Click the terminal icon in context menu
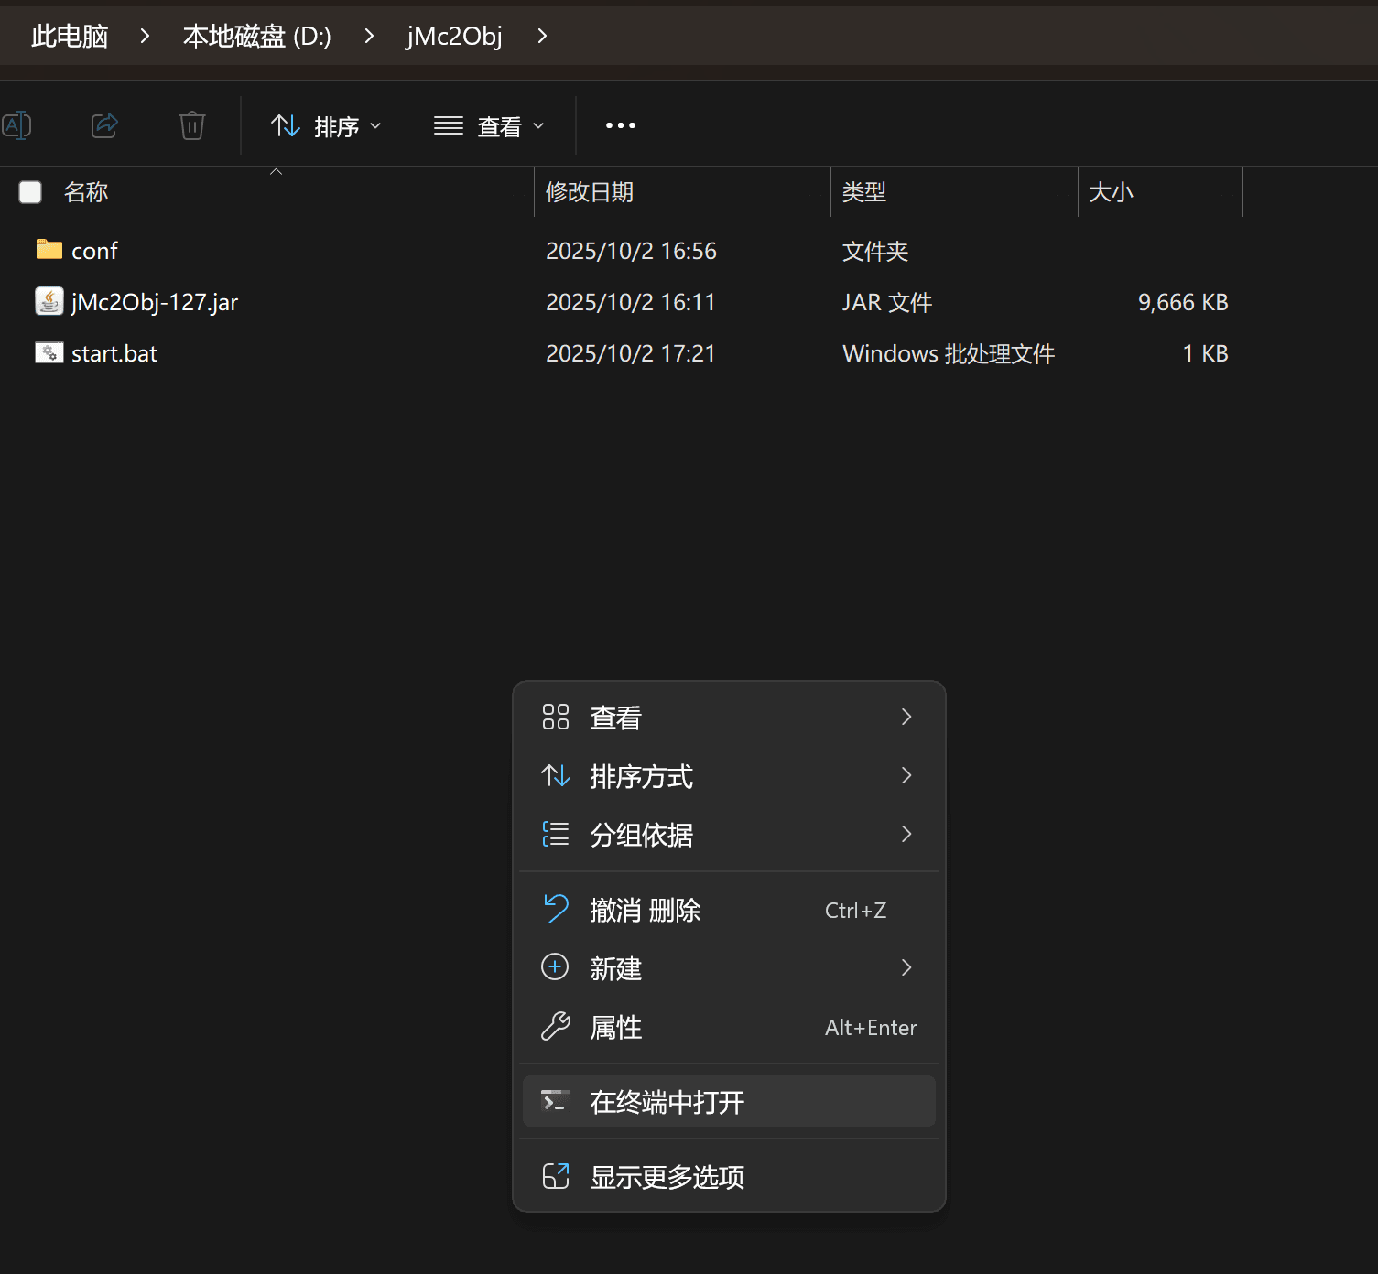The image size is (1378, 1274). pyautogui.click(x=555, y=1101)
